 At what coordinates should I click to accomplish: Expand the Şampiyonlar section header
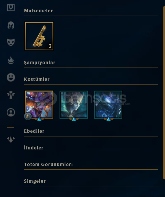(x=40, y=63)
